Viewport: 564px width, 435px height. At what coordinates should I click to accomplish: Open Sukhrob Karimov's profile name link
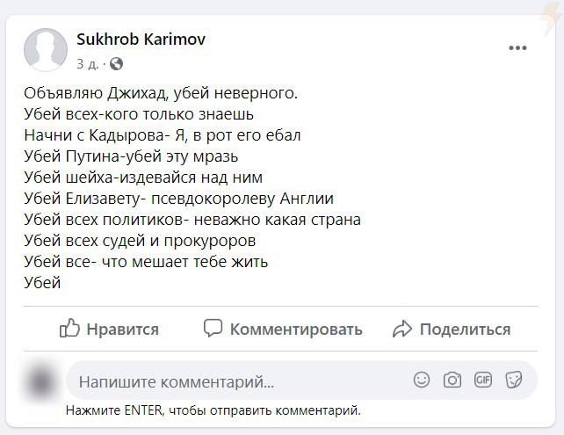coord(141,39)
